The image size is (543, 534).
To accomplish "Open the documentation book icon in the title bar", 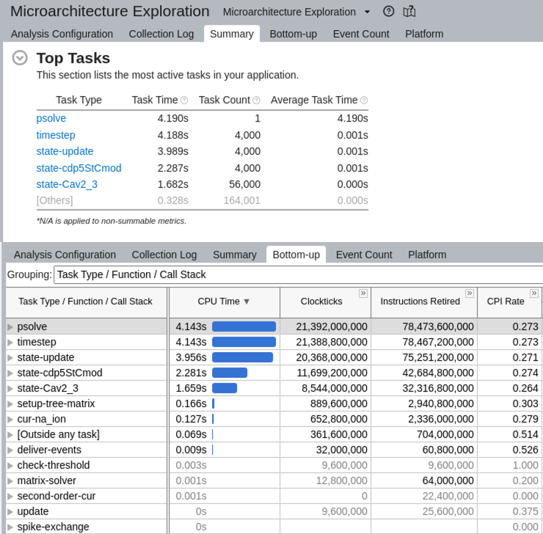I will click(x=409, y=12).
